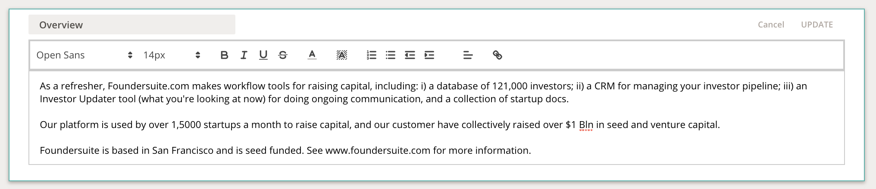
Task: Edit the Overview title field
Action: coord(132,24)
